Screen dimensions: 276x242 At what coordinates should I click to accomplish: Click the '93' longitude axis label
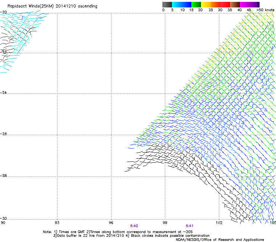coord(57,223)
